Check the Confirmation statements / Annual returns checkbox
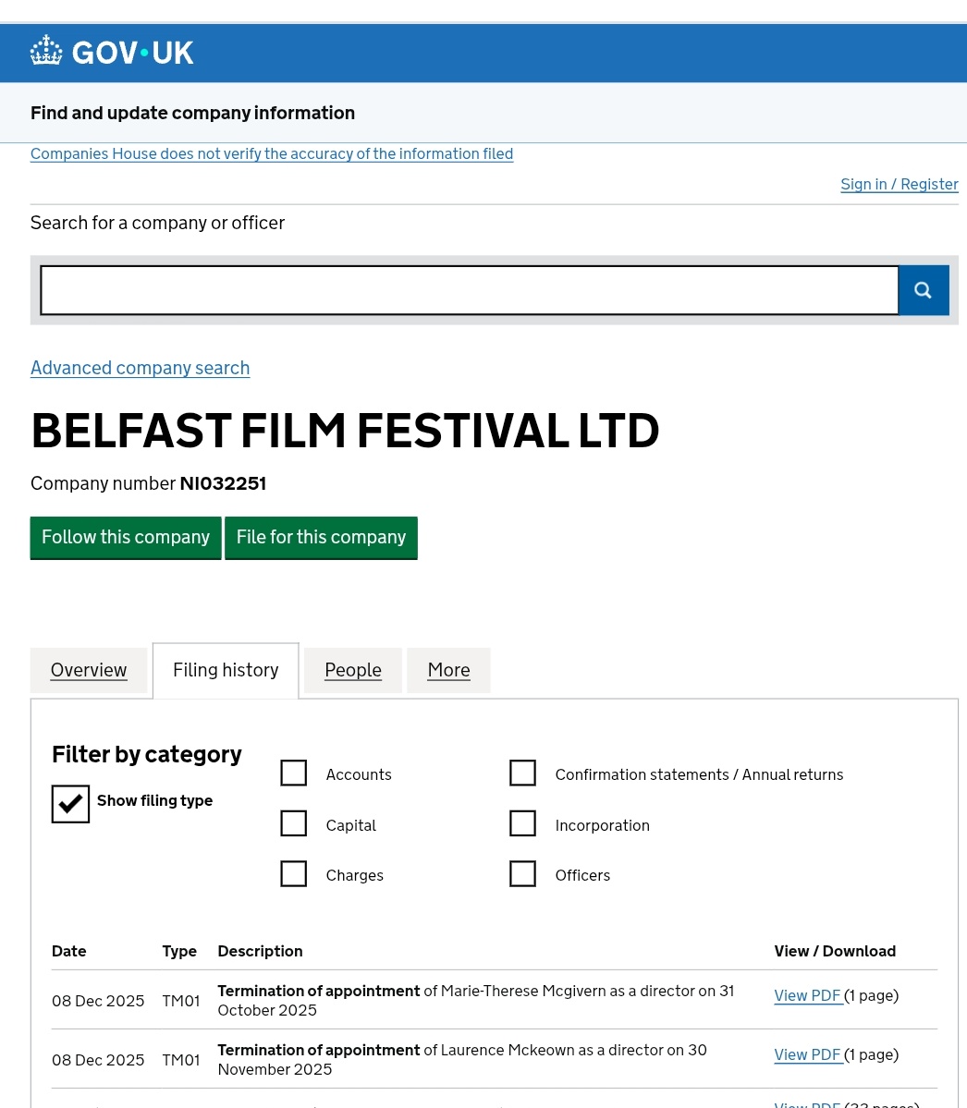The width and height of the screenshot is (967, 1108). (x=522, y=773)
